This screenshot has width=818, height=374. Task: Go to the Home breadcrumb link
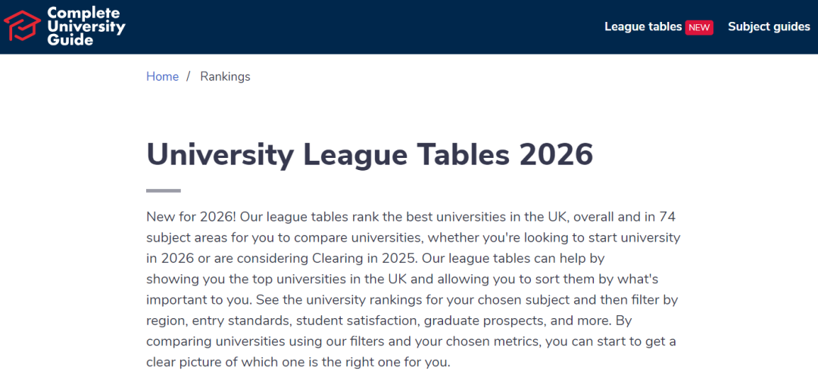click(162, 76)
